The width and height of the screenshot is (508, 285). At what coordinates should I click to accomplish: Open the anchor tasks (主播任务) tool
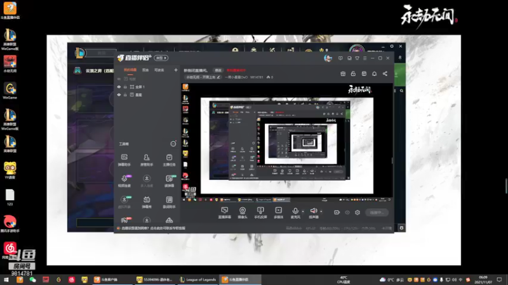point(169,160)
